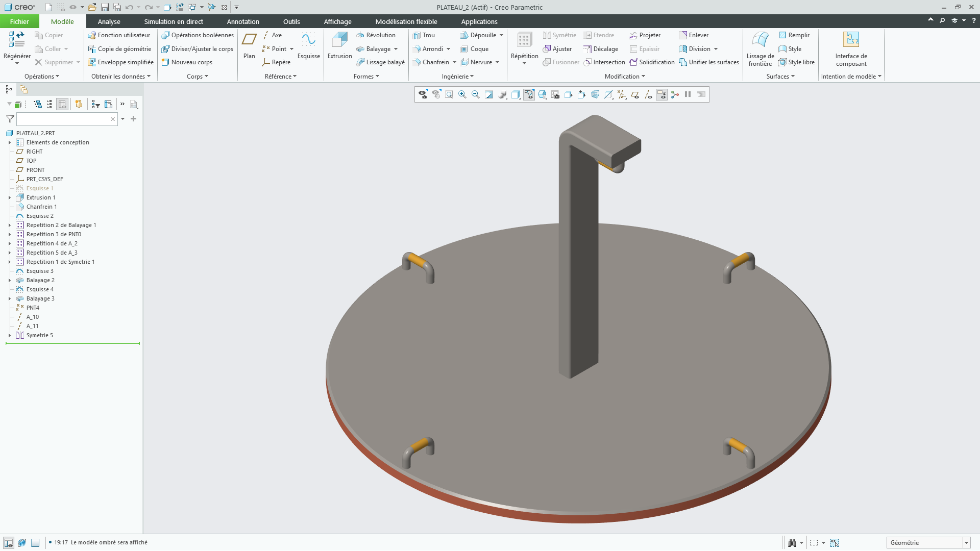Open the Formes group dropdown
Viewport: 980px width, 551px height.
366,77
